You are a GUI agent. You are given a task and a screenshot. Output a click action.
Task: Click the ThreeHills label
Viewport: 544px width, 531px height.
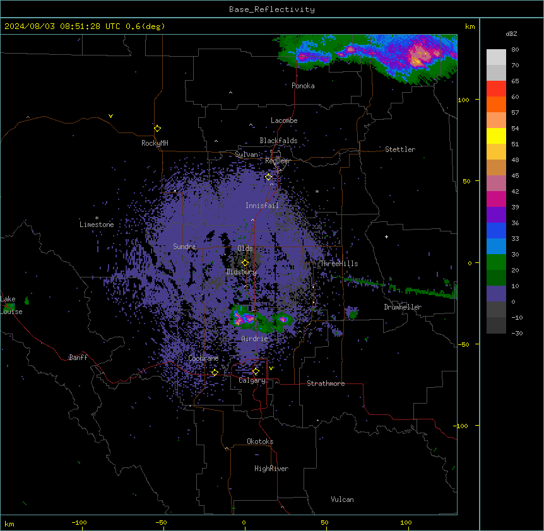(339, 264)
